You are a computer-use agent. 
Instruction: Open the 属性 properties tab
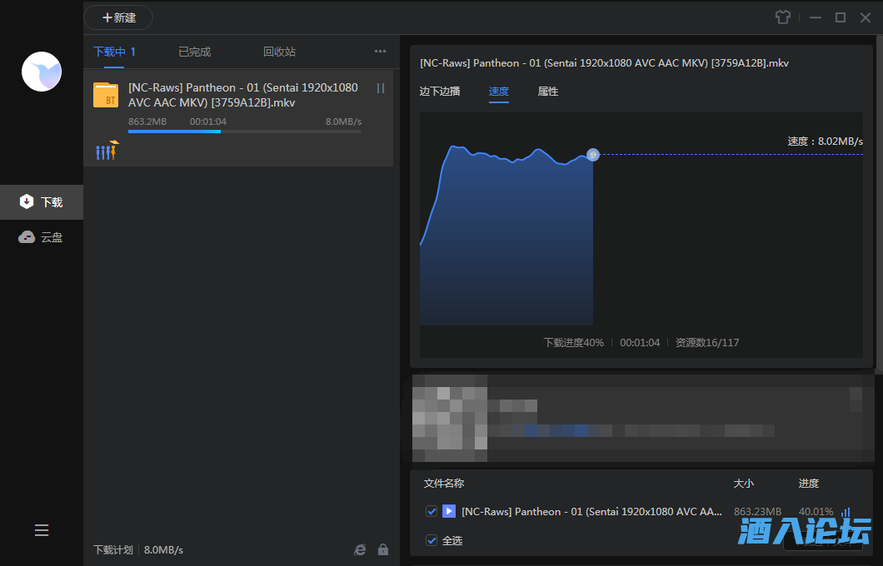coord(548,92)
